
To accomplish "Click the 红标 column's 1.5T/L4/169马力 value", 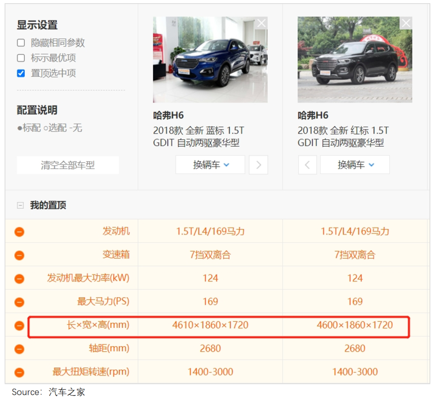I will (355, 231).
